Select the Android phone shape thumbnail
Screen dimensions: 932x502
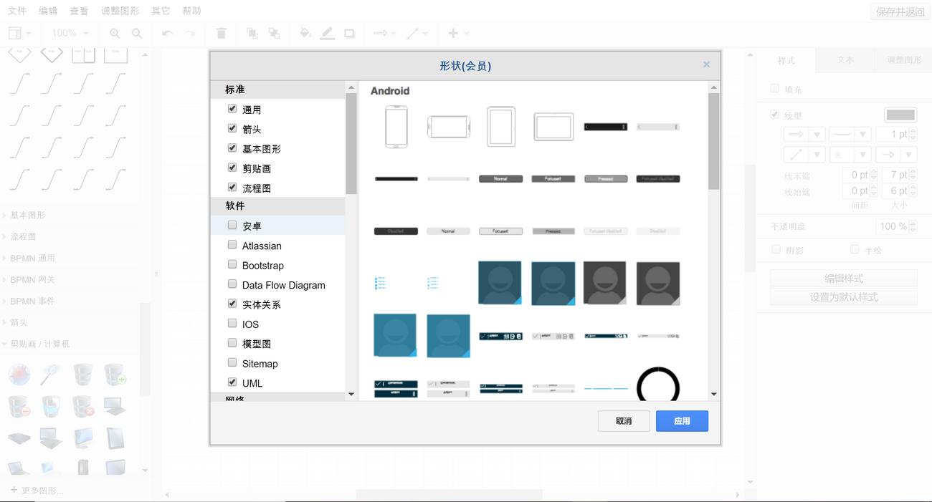(x=396, y=126)
